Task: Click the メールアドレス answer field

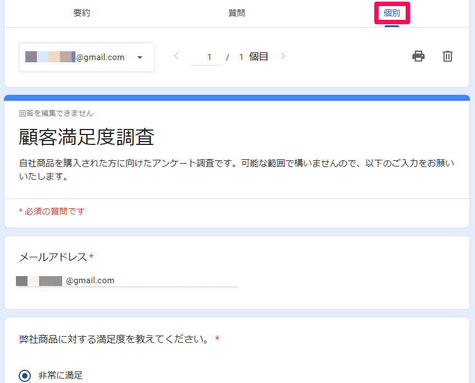Action: click(x=128, y=281)
